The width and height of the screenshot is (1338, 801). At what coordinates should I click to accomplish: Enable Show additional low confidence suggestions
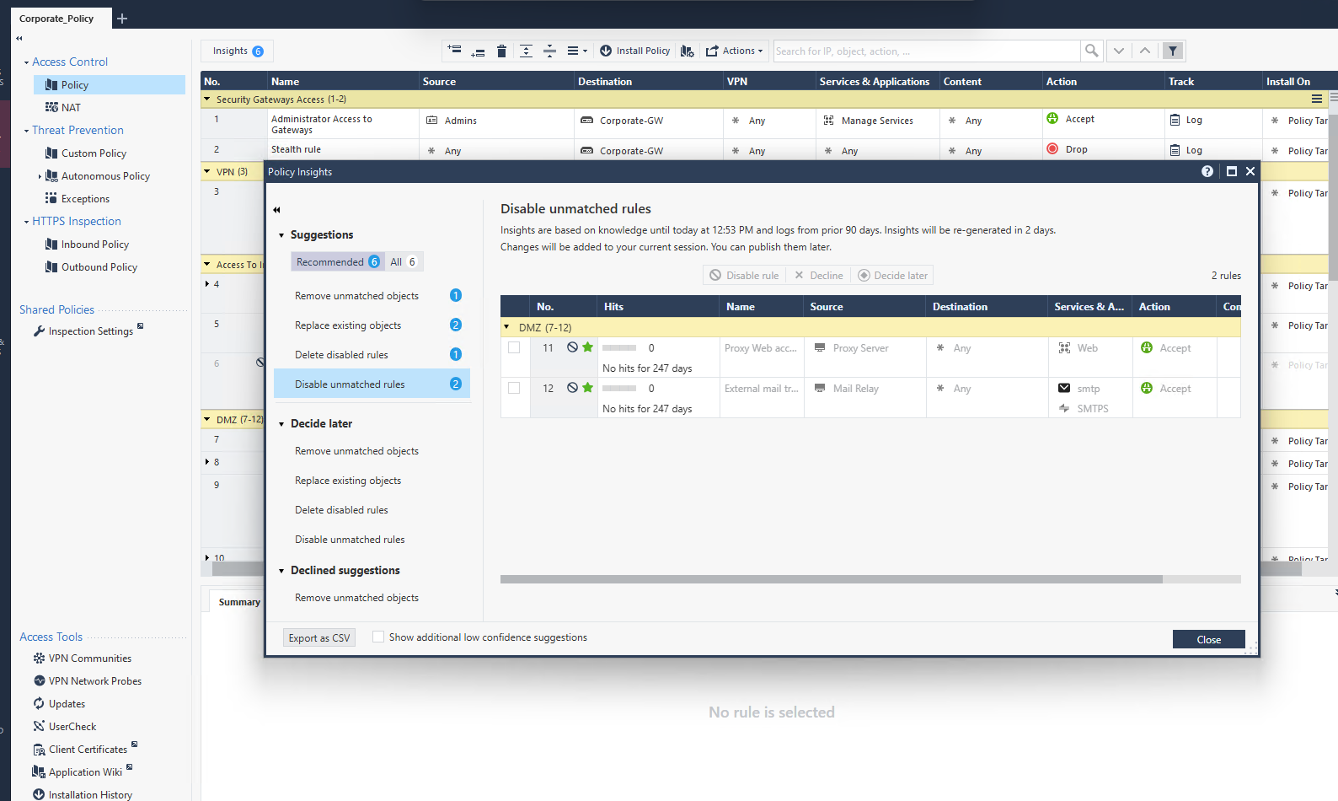click(x=378, y=637)
